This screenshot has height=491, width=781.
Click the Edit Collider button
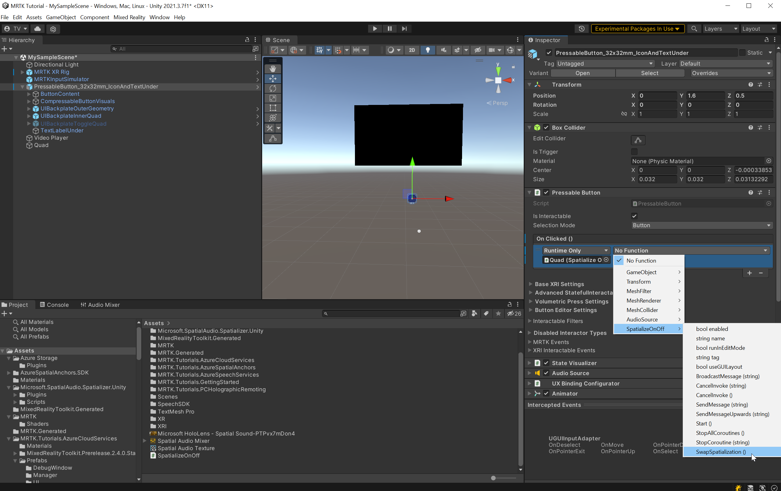(x=638, y=140)
